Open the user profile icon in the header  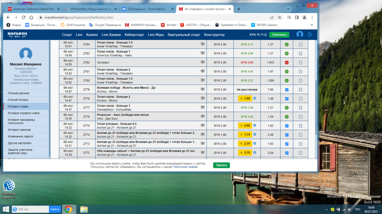(x=300, y=34)
